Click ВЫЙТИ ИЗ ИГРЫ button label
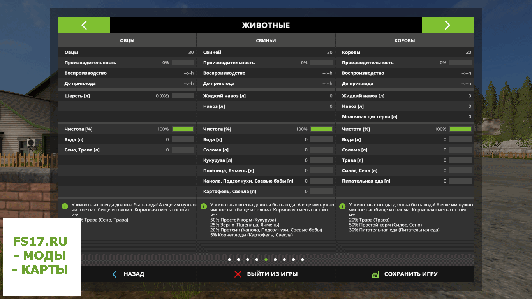 (x=272, y=274)
